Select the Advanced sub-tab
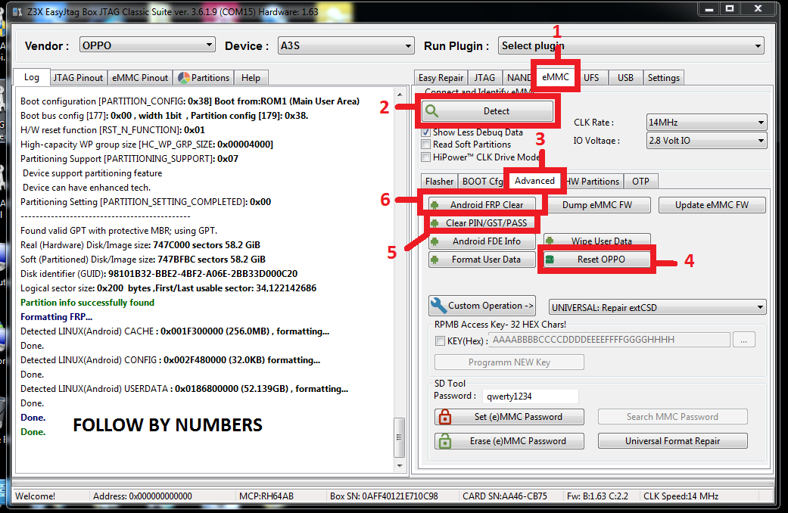The width and height of the screenshot is (788, 513). coord(534,181)
